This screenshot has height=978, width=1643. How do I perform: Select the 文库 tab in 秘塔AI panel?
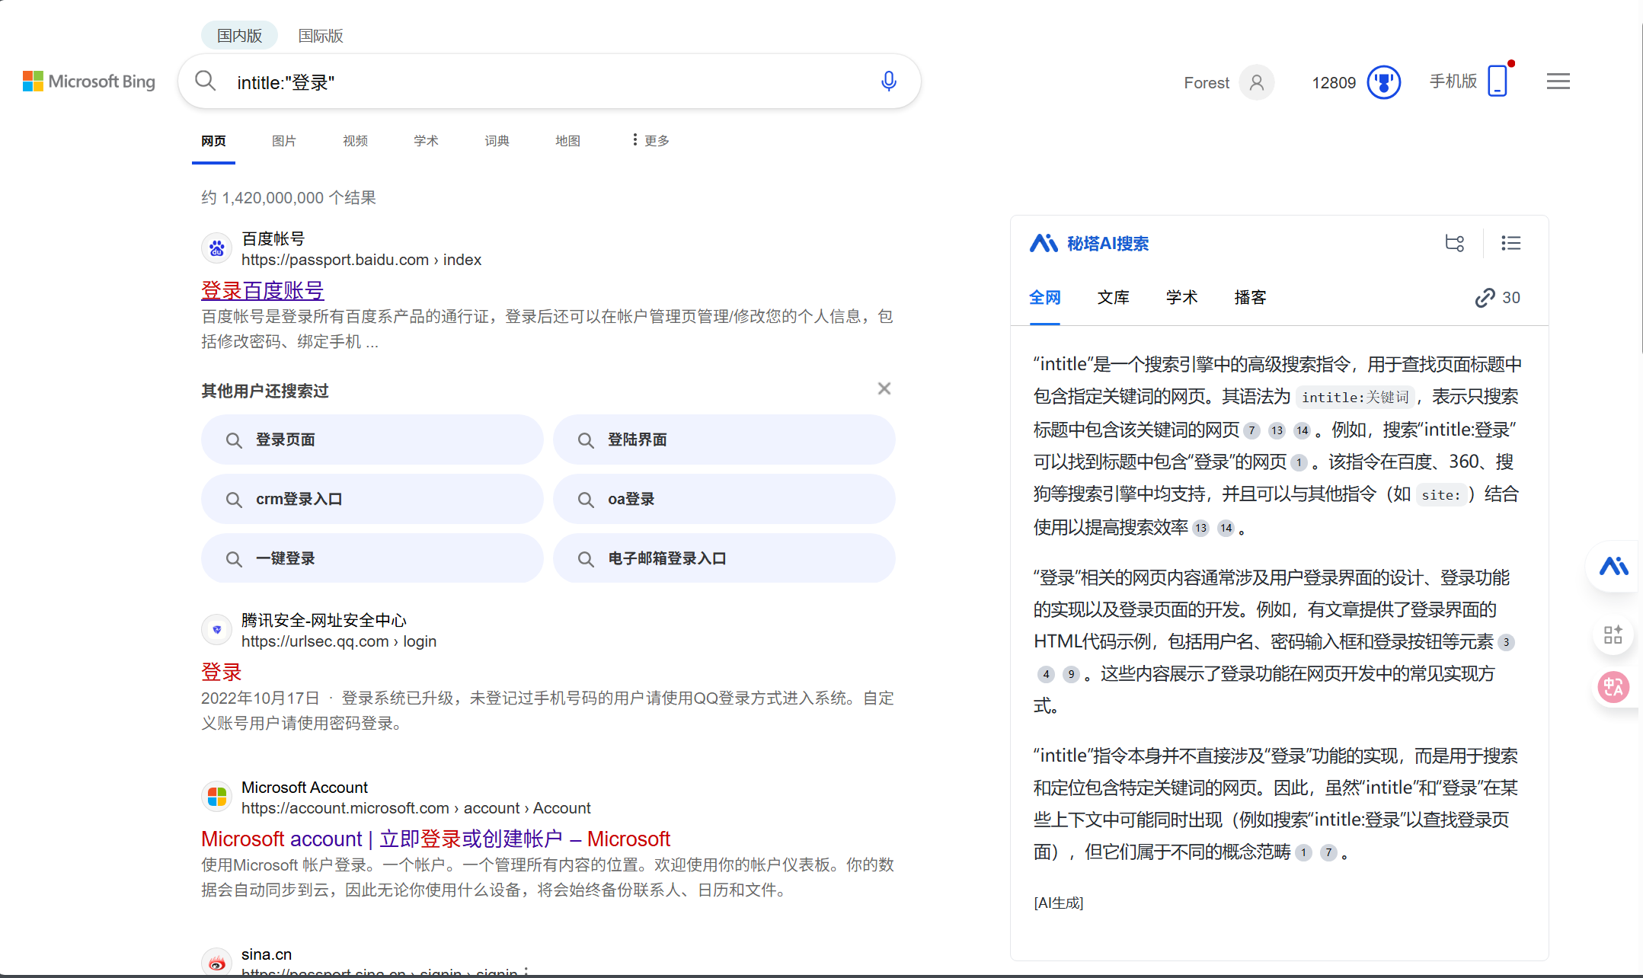point(1113,298)
